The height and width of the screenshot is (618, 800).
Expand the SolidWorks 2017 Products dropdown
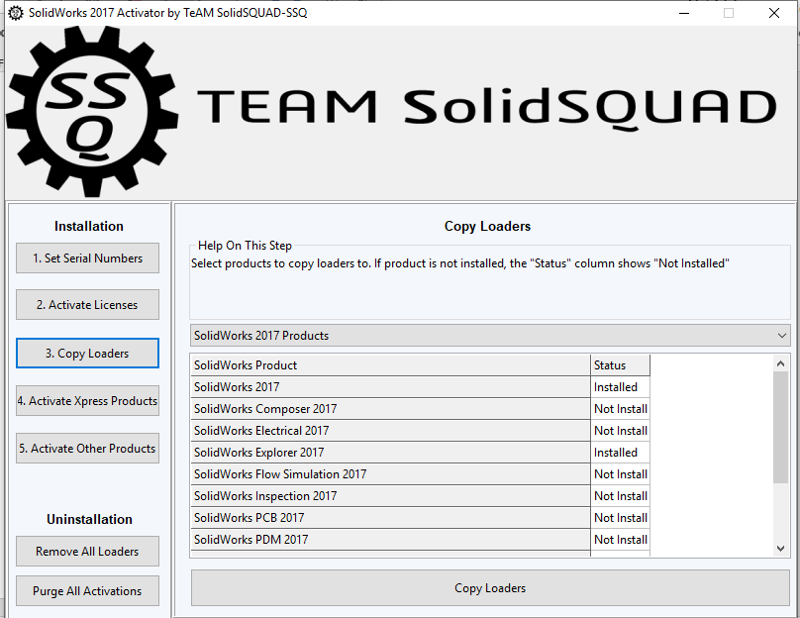tap(490, 336)
